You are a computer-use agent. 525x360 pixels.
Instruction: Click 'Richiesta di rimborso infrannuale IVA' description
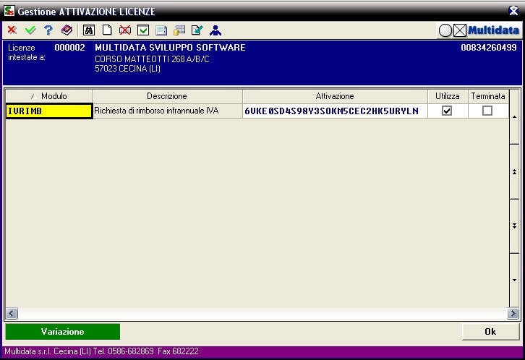click(156, 111)
